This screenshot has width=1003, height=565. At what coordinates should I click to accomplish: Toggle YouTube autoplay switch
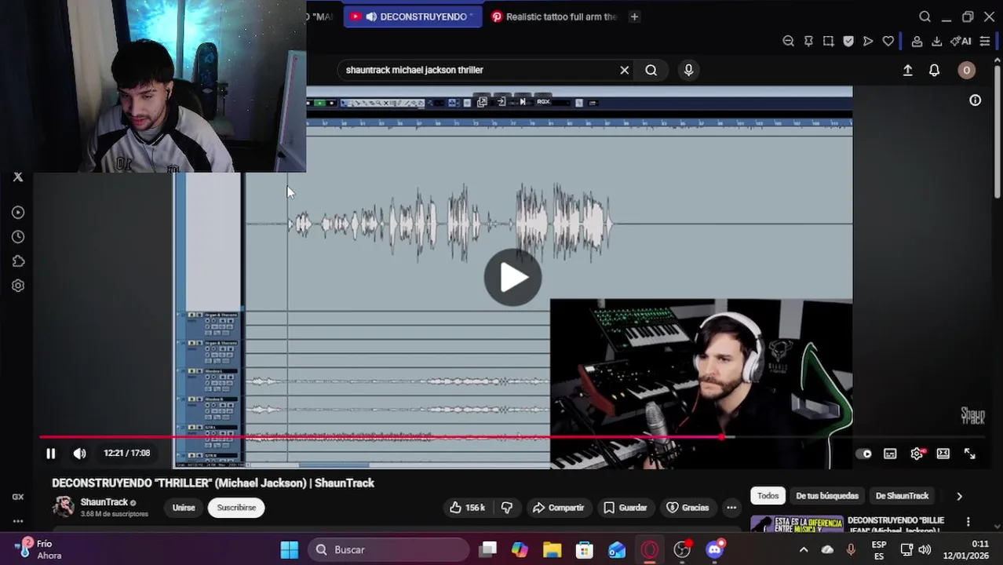point(864,454)
